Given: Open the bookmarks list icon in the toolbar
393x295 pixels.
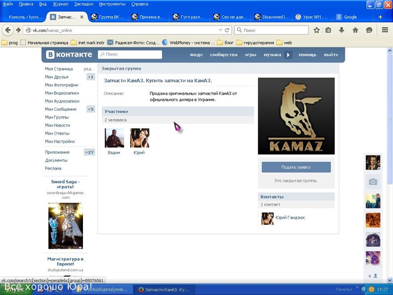Looking at the screenshot, I should click(x=328, y=30).
